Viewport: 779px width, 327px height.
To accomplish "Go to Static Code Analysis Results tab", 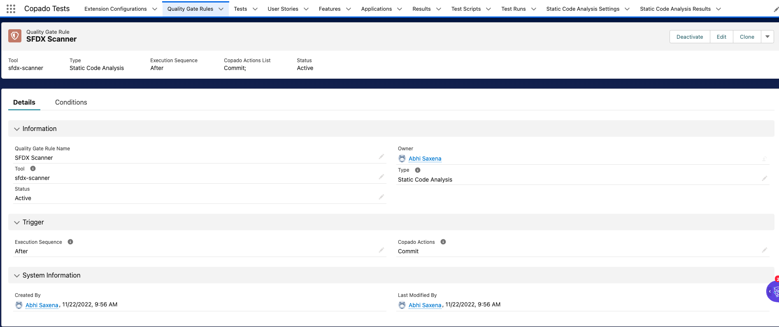I will click(x=675, y=9).
